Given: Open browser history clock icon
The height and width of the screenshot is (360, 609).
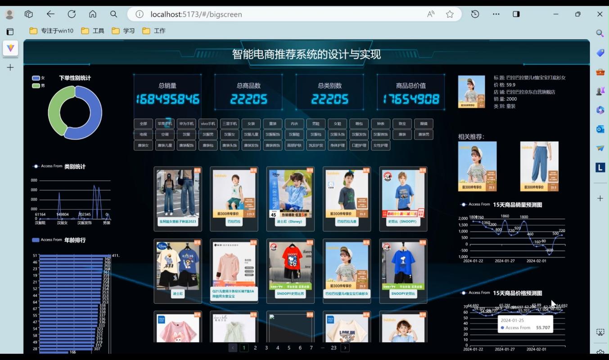Looking at the screenshot, I should click(x=475, y=14).
